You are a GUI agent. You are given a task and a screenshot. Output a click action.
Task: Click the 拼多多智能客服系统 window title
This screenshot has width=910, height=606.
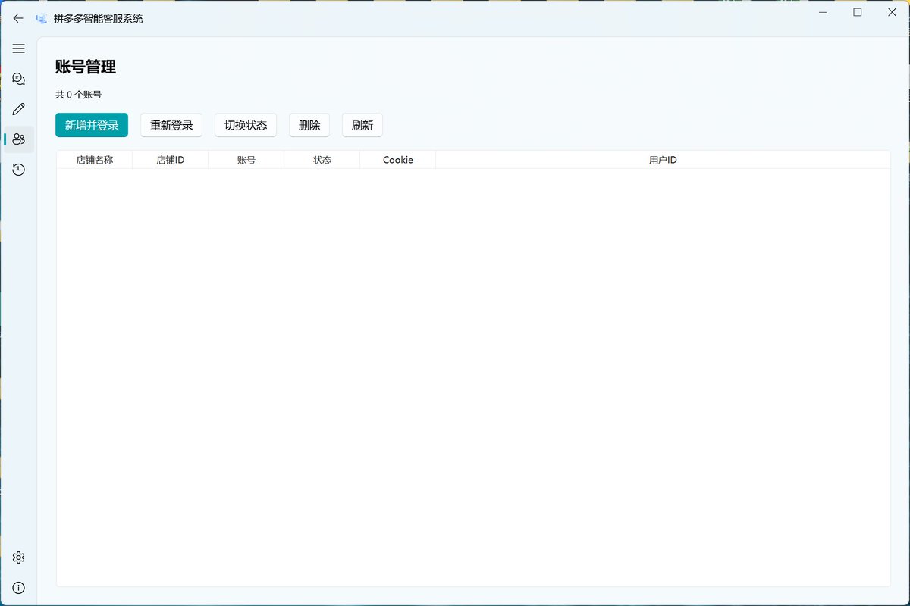pos(99,18)
